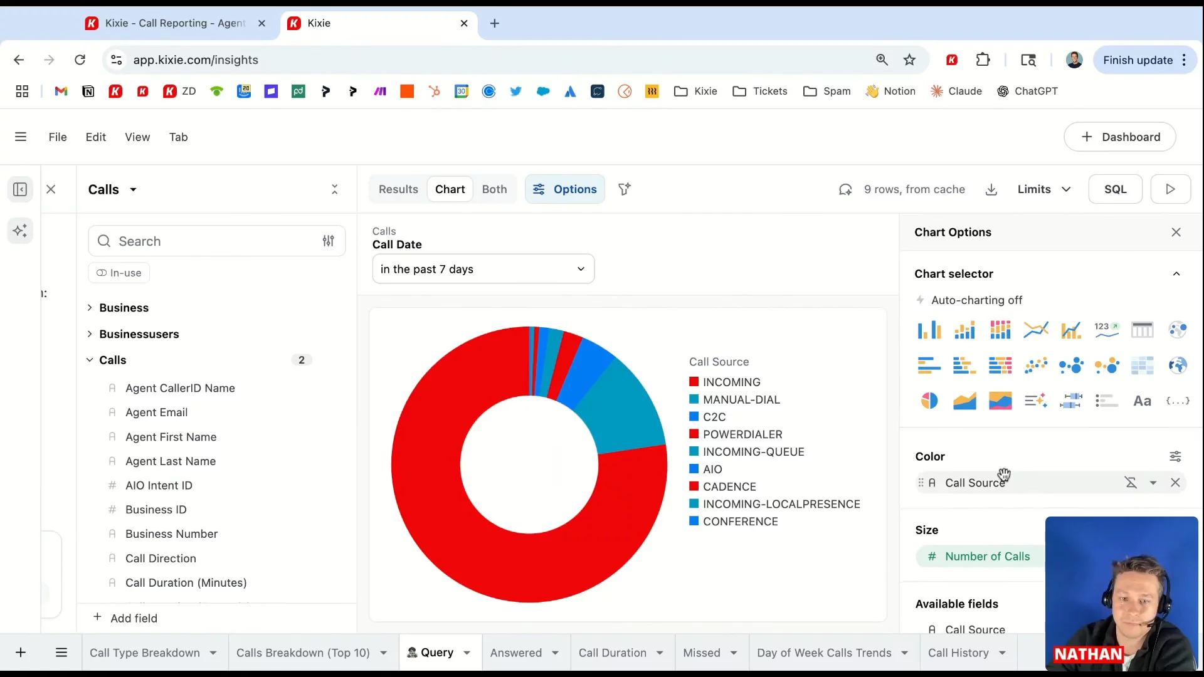Image resolution: width=1204 pixels, height=677 pixels.
Task: Toggle the In-use filter
Action: coord(119,273)
